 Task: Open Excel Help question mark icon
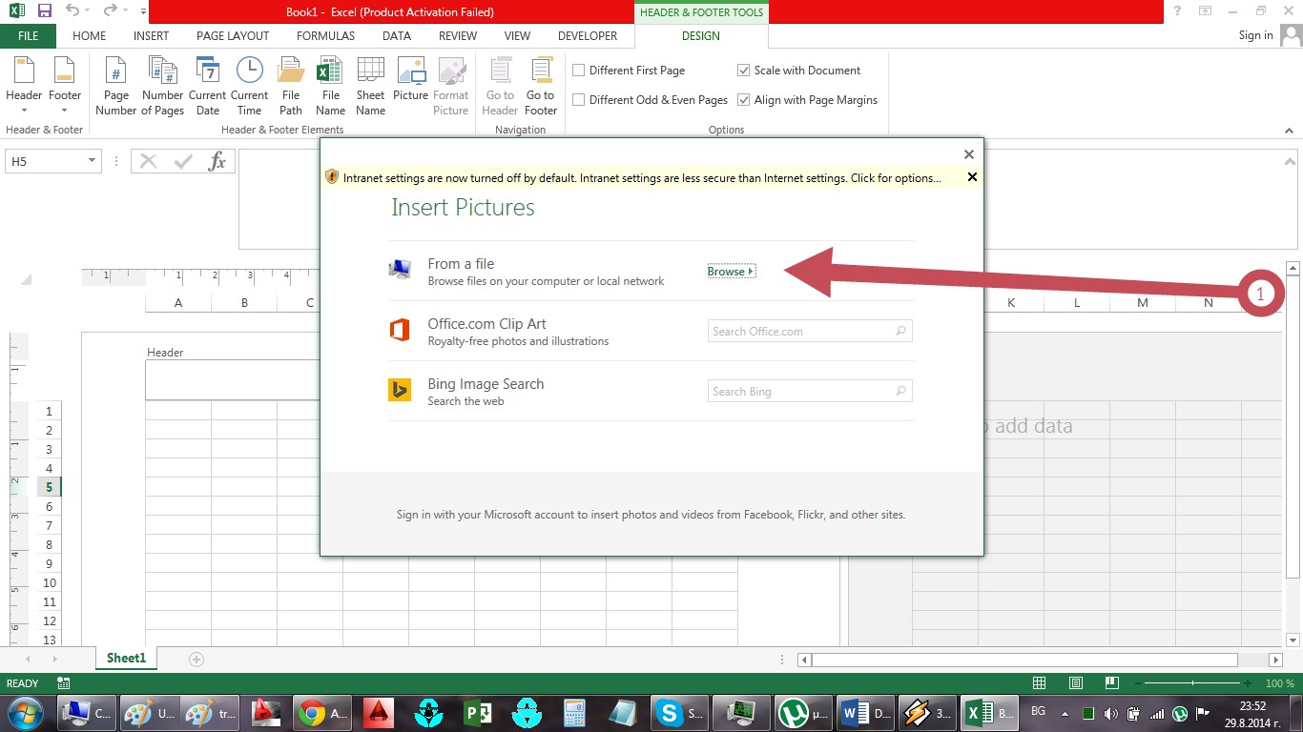click(x=1178, y=11)
